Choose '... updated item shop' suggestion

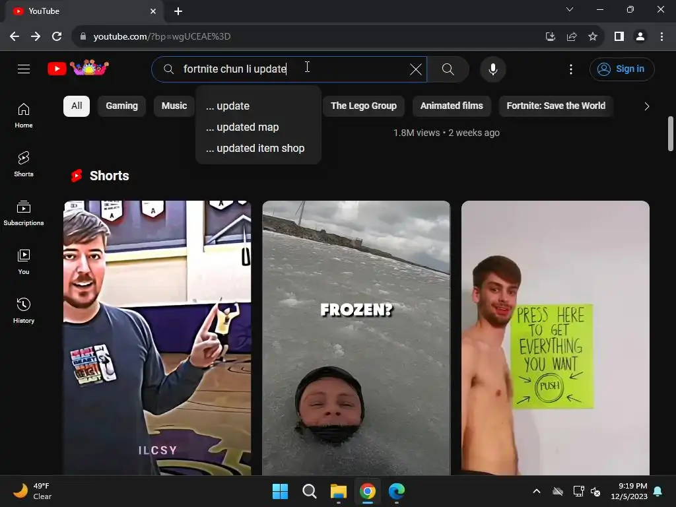[258, 149]
